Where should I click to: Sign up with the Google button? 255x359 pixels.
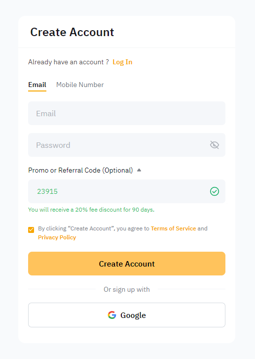coord(127,315)
